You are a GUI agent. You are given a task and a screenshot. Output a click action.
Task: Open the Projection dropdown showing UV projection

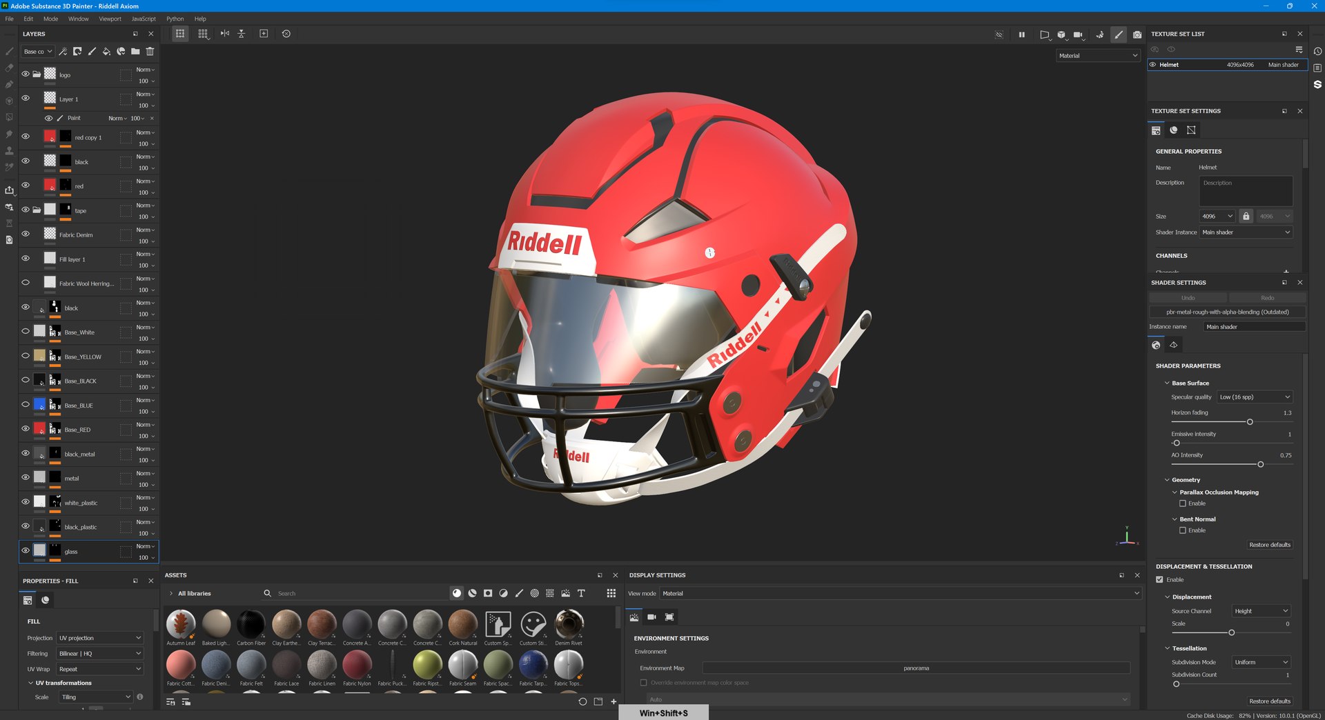pos(100,638)
